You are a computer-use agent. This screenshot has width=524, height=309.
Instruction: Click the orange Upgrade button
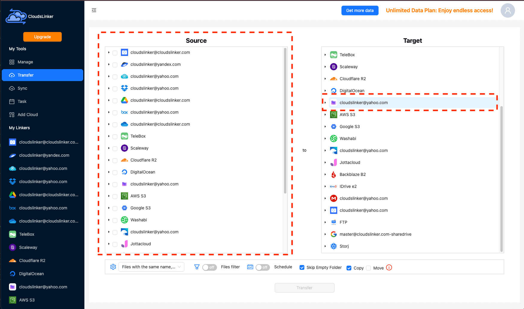click(42, 37)
